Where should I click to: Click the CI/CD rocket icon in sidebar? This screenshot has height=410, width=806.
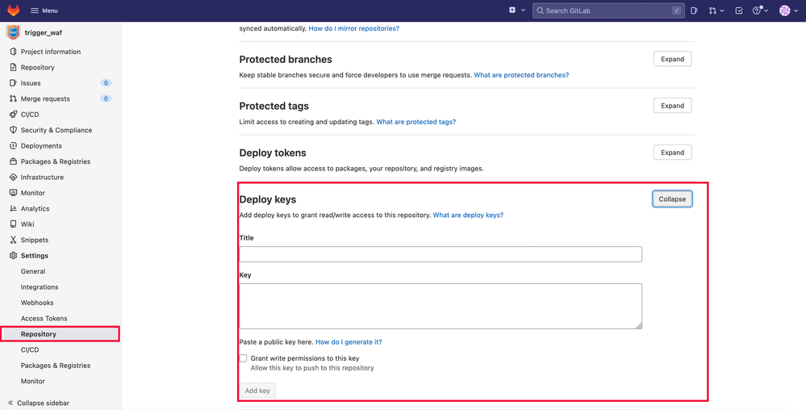pyautogui.click(x=13, y=115)
